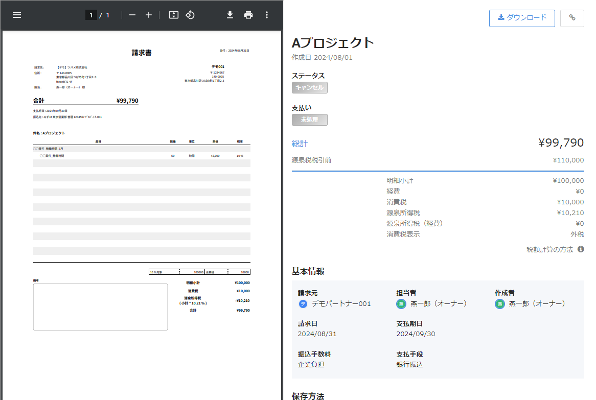Click the ダウンロード button
This screenshot has width=596, height=400.
[522, 18]
